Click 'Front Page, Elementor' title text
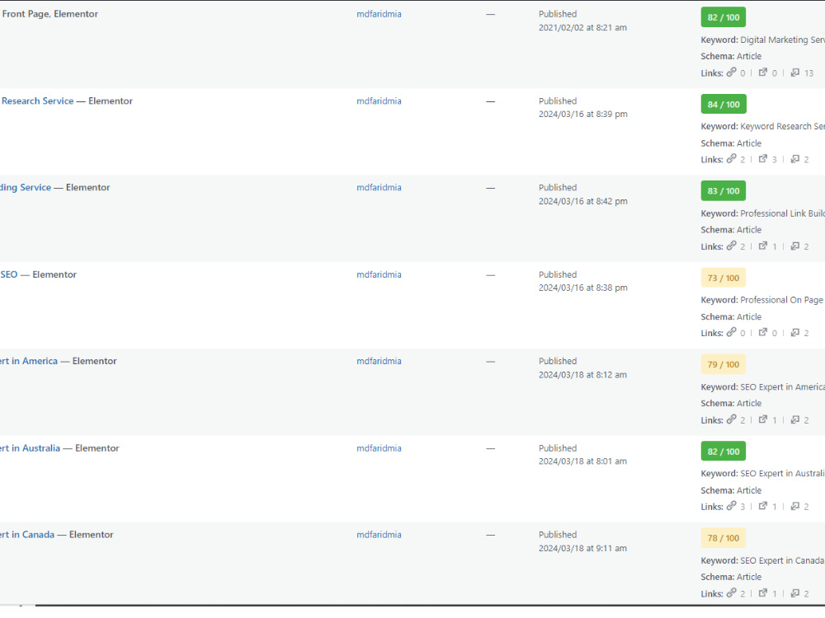The image size is (825, 618). point(50,14)
